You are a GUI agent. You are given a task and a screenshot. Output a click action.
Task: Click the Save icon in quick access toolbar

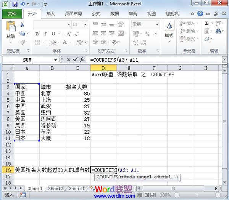pos(15,5)
